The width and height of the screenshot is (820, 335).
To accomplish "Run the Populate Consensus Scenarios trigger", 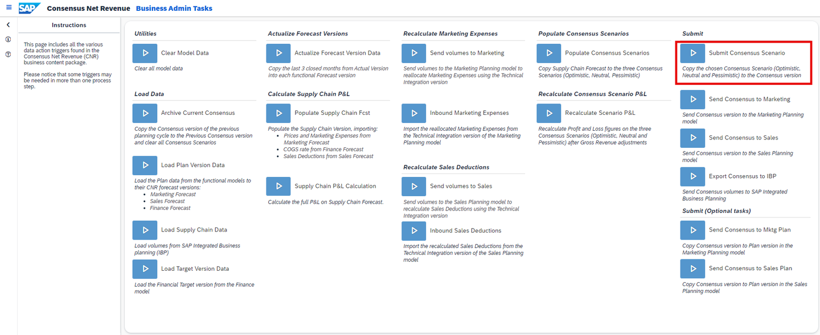I will 549,53.
